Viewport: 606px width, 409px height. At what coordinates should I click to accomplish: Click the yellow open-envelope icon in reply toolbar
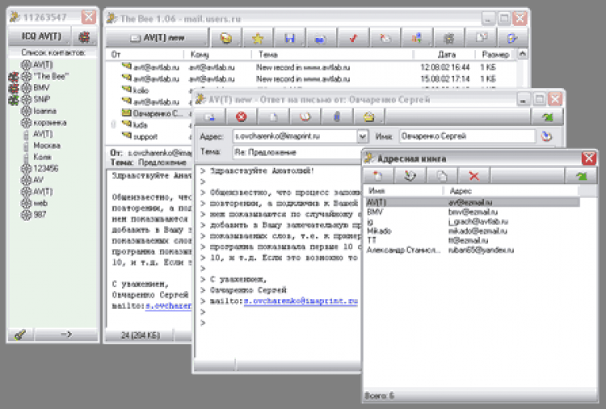(369, 117)
